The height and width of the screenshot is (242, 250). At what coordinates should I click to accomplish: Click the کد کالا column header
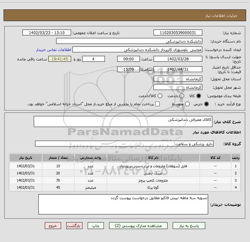coord(215,158)
